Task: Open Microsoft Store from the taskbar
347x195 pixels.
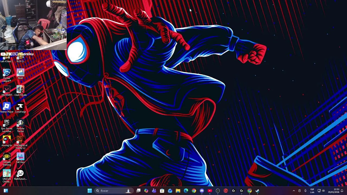Action: pos(162,191)
